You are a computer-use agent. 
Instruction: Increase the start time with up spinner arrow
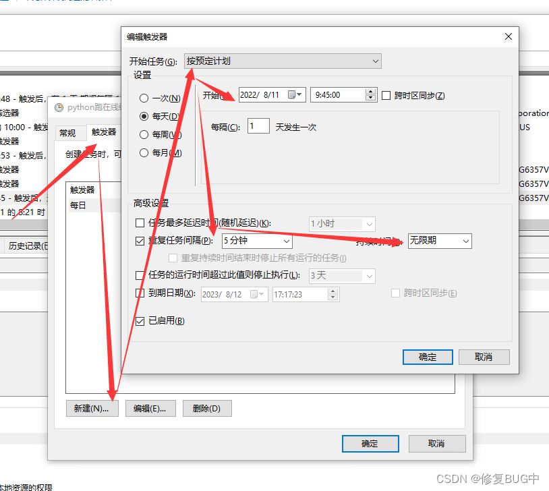370,92
